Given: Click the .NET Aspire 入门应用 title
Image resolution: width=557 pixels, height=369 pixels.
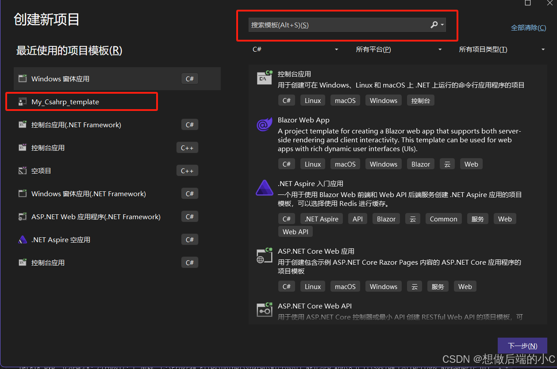Looking at the screenshot, I should pos(311,184).
